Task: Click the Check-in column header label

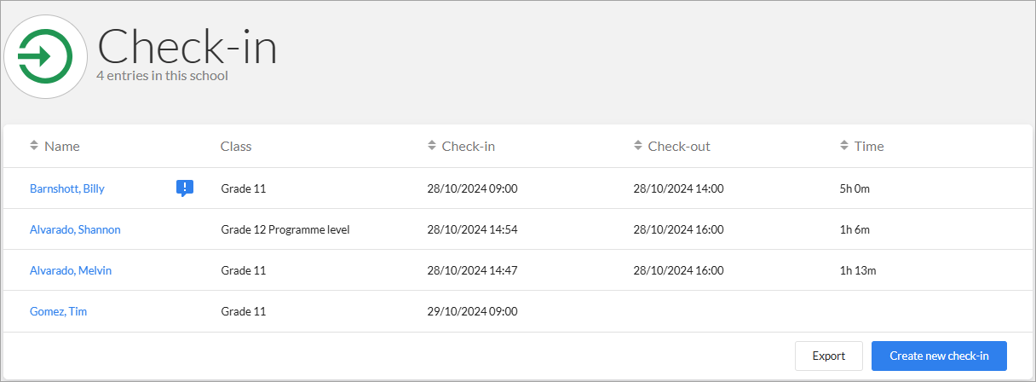Action: [x=469, y=146]
